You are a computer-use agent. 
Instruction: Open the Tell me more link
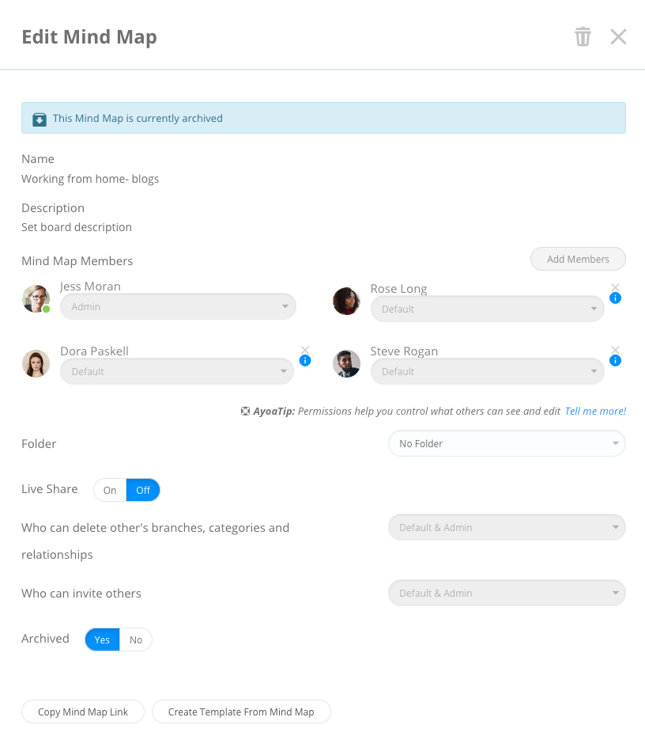pos(595,411)
